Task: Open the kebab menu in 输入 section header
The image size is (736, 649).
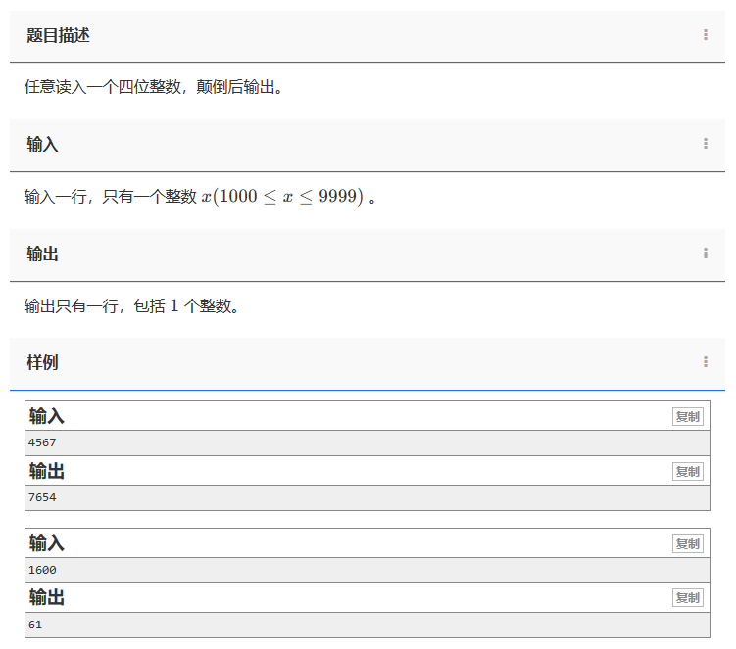Action: point(705,144)
